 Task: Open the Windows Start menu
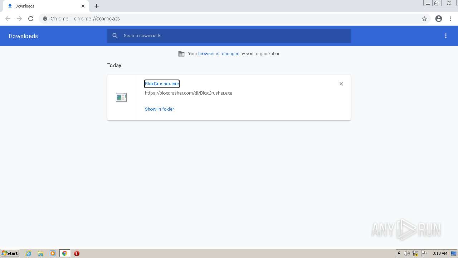click(x=10, y=253)
